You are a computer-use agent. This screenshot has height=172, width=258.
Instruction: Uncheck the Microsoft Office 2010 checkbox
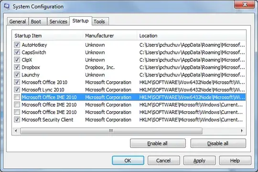pyautogui.click(x=17, y=82)
